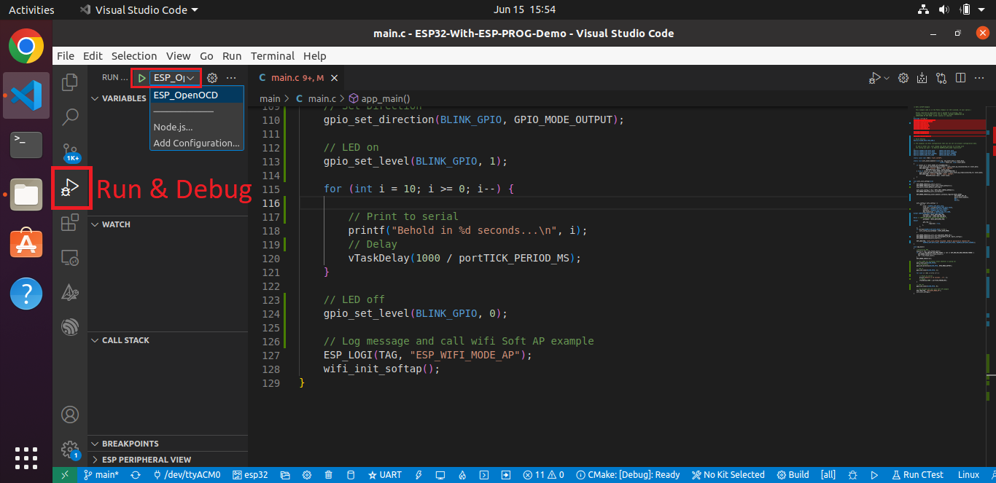Open the Search view in the activity bar
The width and height of the screenshot is (996, 483).
70,117
